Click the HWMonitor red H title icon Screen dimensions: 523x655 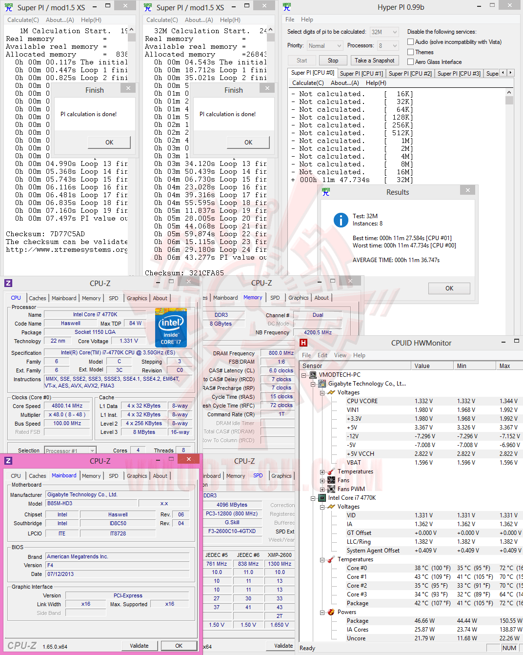[x=303, y=343]
